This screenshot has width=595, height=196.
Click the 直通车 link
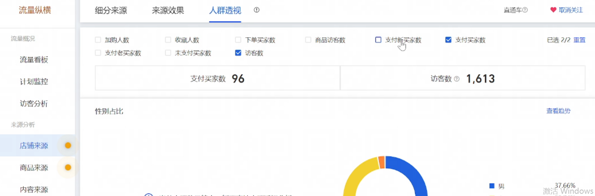[x=513, y=10]
